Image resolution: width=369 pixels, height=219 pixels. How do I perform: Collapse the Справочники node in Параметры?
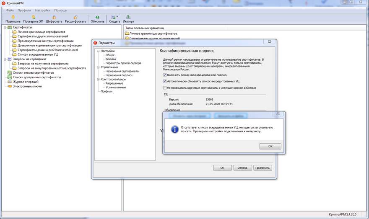tap(99, 67)
